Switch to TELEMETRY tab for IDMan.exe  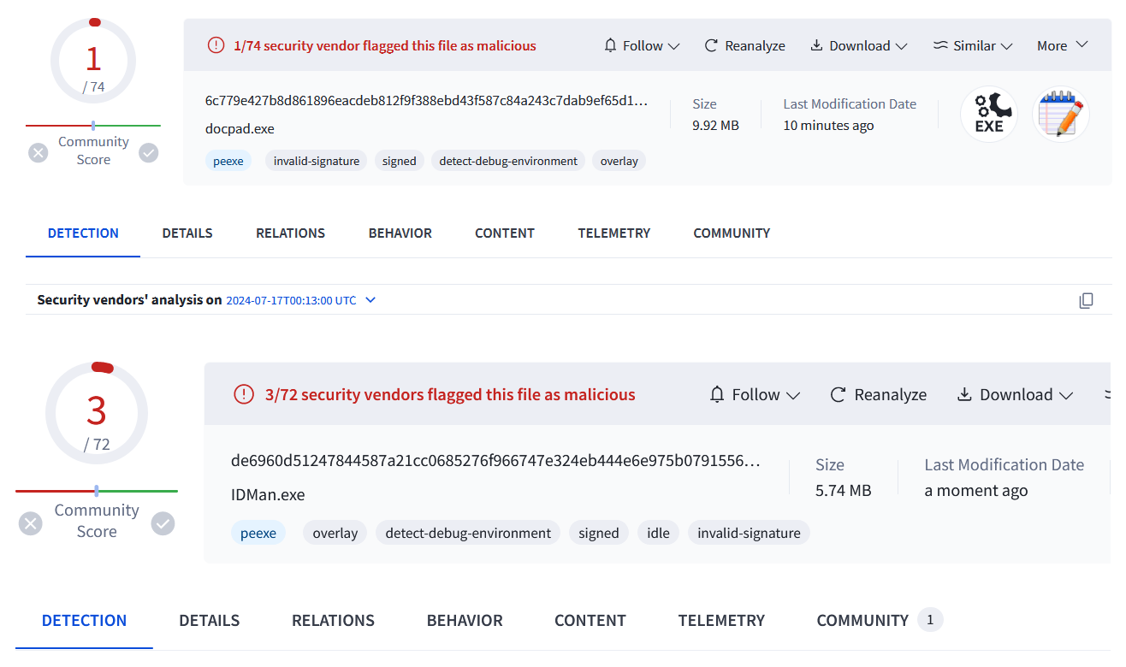[721, 621]
